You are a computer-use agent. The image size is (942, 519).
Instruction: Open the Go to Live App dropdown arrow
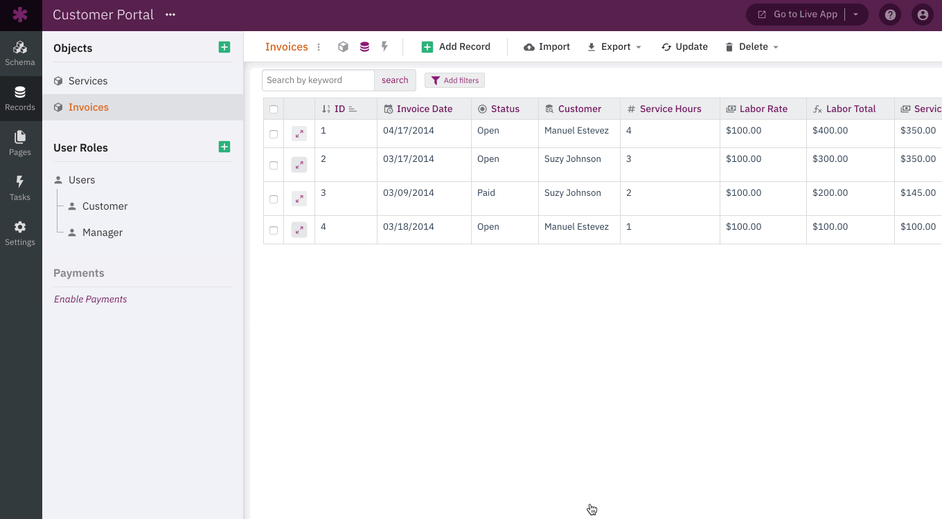pos(856,15)
